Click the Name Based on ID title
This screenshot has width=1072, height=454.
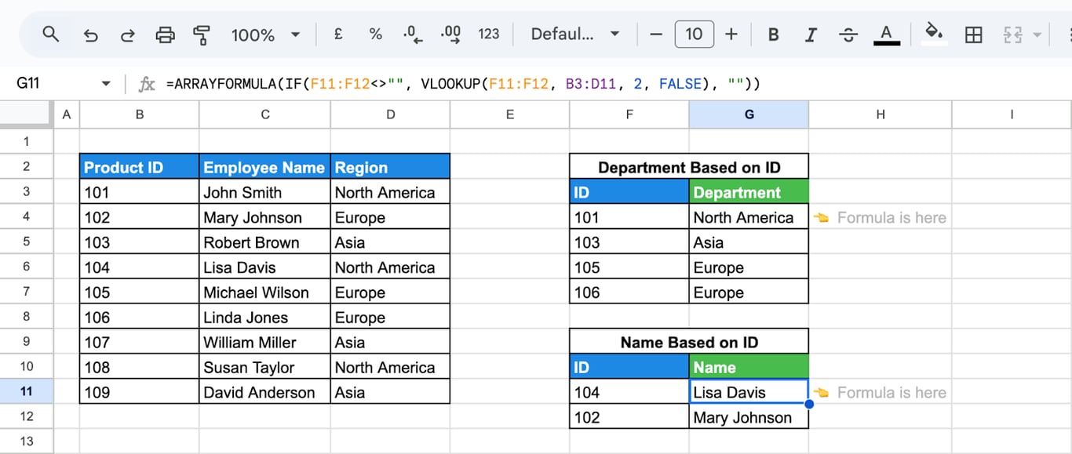[x=689, y=342]
